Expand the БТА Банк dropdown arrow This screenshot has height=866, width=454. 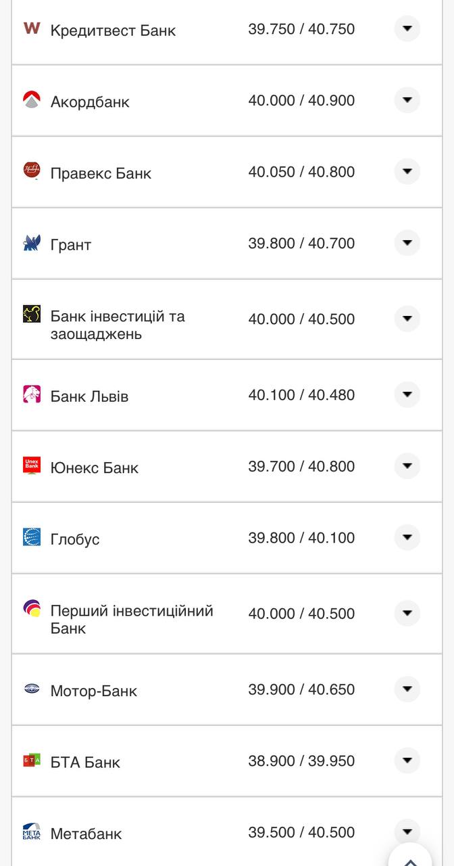tap(407, 760)
